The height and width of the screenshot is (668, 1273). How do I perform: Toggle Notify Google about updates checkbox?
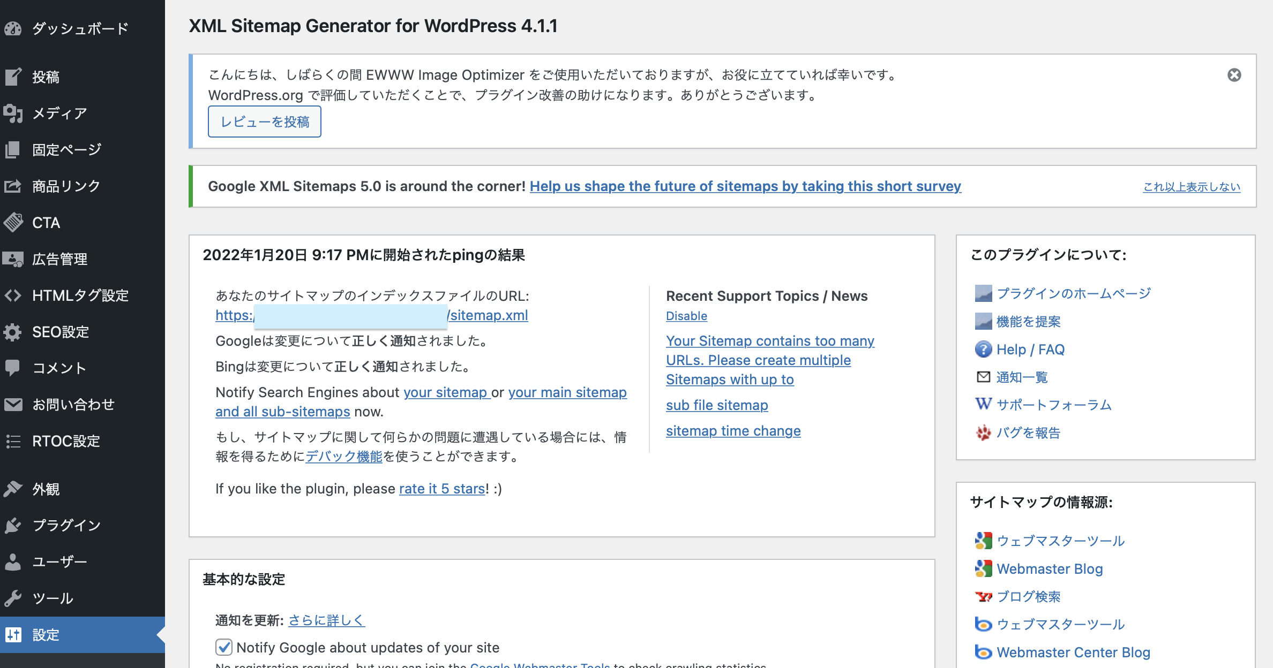[x=224, y=647]
